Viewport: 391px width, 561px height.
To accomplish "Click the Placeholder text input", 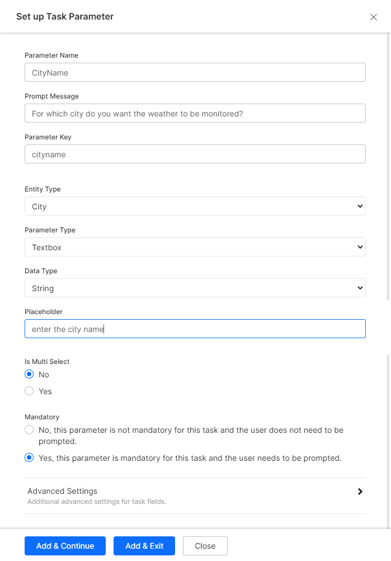I will [195, 329].
